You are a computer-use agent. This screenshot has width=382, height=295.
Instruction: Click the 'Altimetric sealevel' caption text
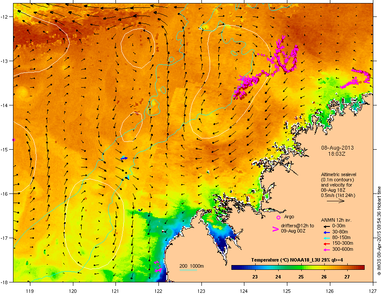pyautogui.click(x=339, y=174)
